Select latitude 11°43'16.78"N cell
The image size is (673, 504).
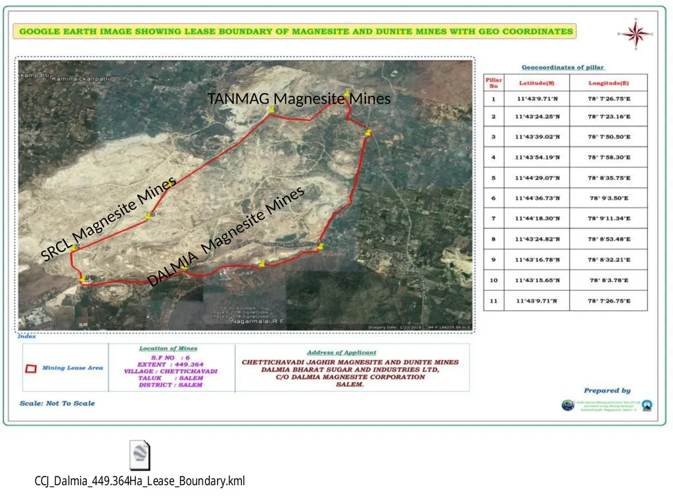(537, 260)
